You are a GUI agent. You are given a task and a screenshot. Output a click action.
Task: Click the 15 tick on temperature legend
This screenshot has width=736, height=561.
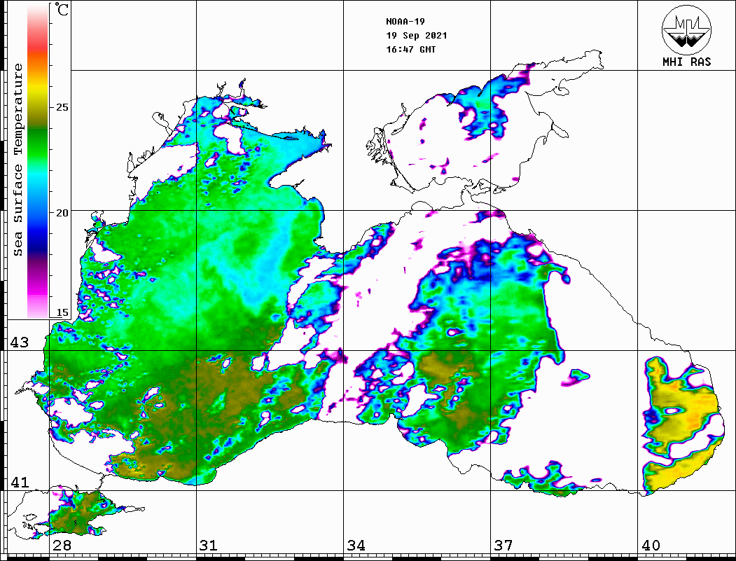(x=62, y=312)
